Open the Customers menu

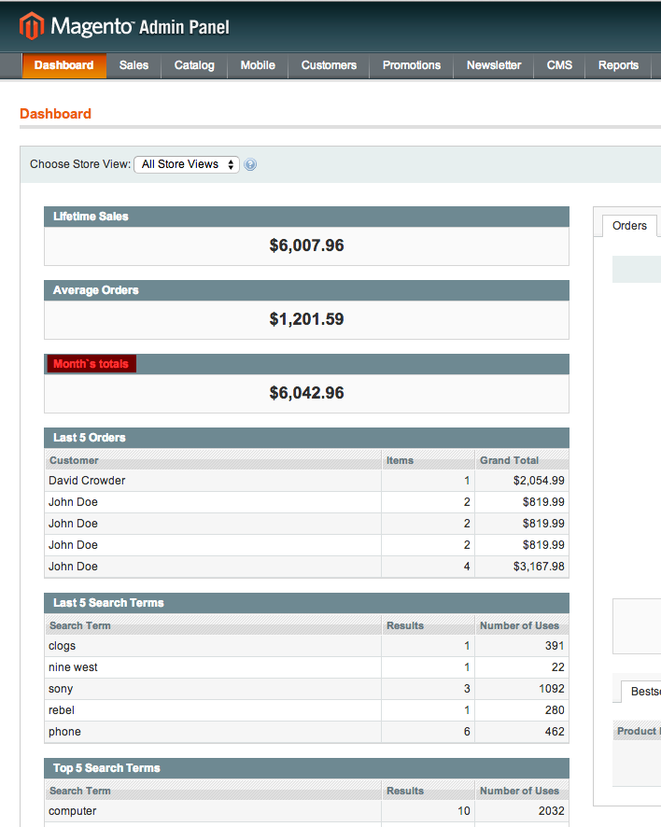tap(329, 65)
